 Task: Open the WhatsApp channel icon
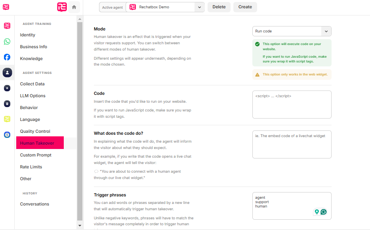pyautogui.click(x=7, y=41)
